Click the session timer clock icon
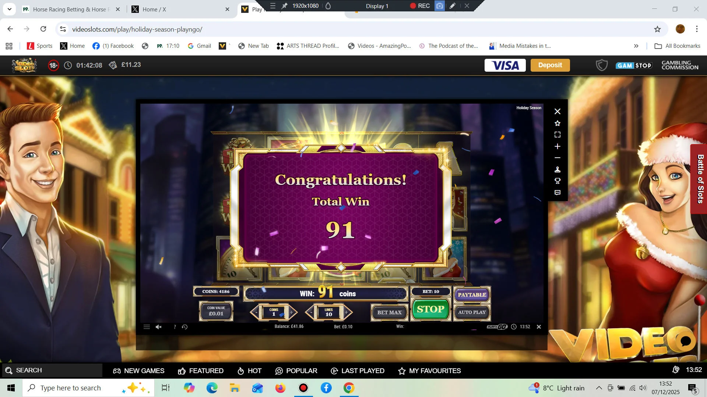Image resolution: width=707 pixels, height=397 pixels. [x=68, y=65]
